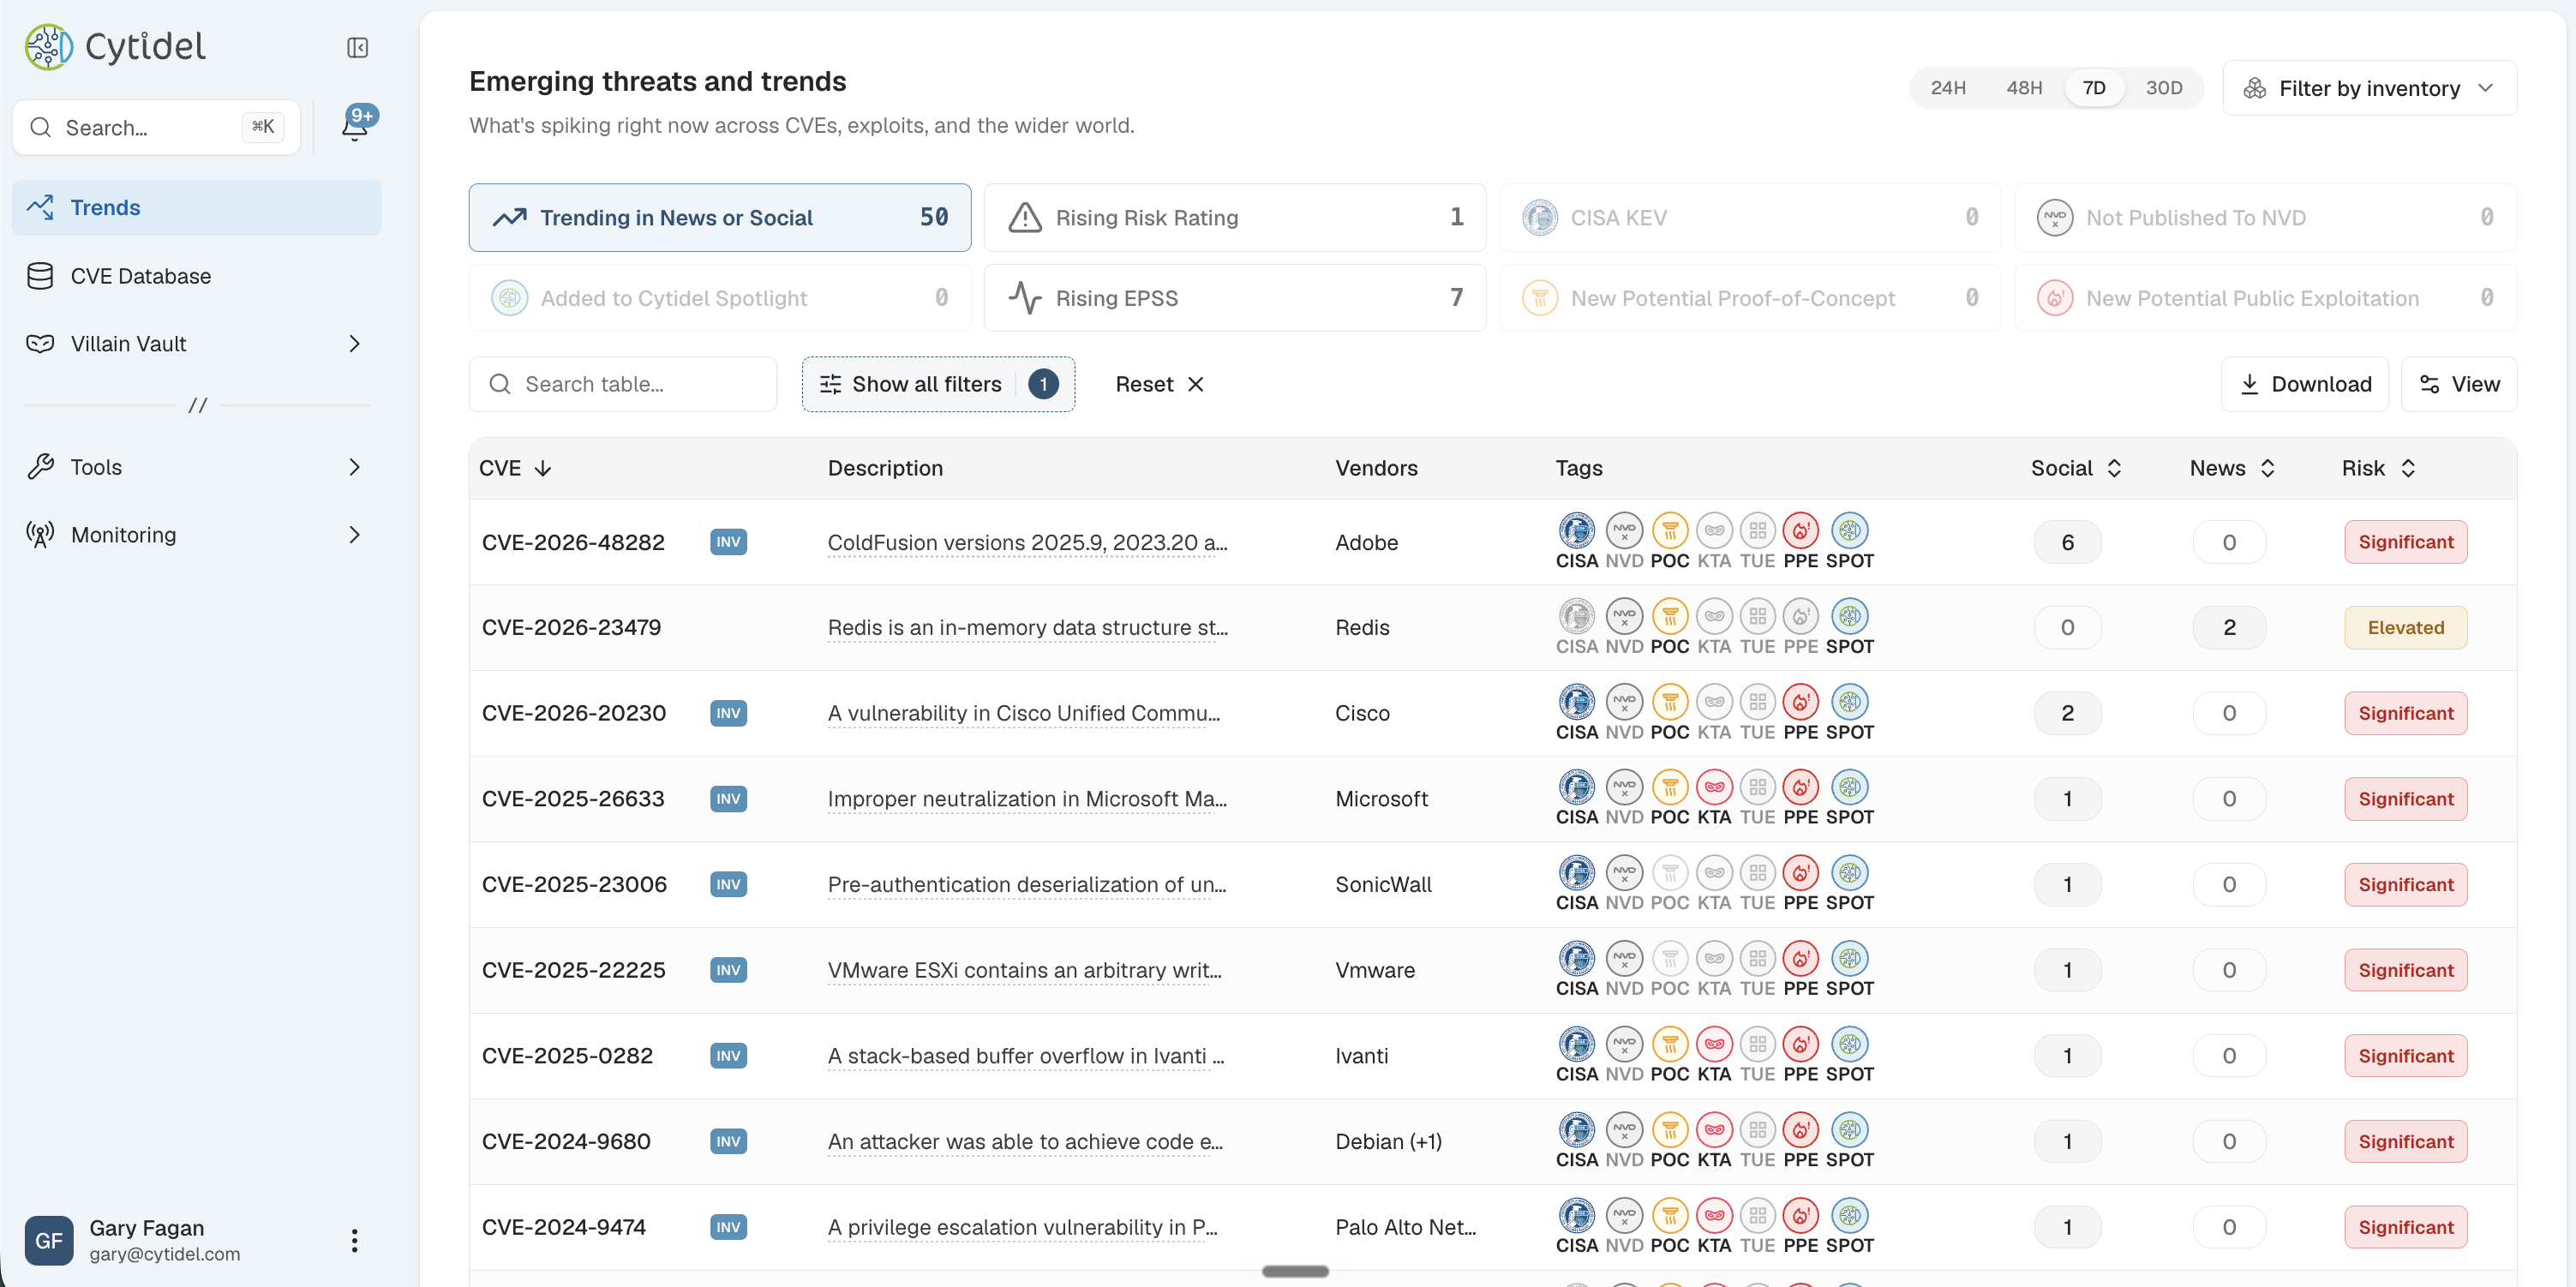Click the CISA tag icon for CVE-2026-48282
The width and height of the screenshot is (2576, 1287).
[x=1577, y=530]
